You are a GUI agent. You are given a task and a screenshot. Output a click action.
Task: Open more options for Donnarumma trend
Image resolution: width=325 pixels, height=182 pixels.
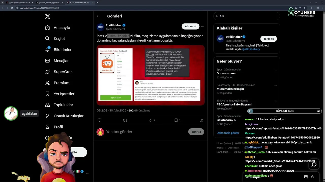275,70
